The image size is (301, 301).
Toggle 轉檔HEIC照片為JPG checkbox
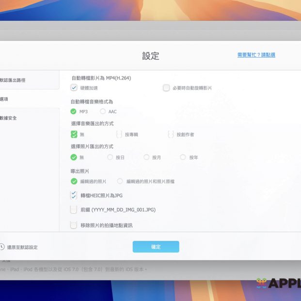click(74, 195)
